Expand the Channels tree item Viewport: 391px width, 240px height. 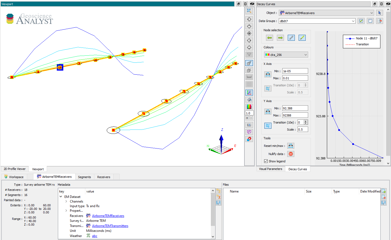tap(66, 201)
